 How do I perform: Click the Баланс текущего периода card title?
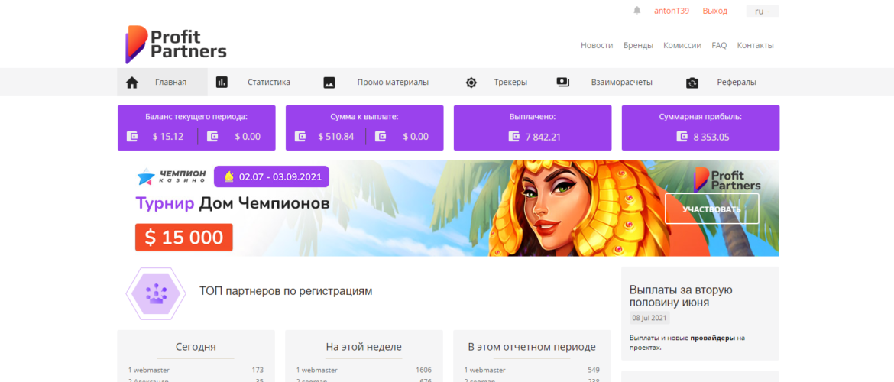click(196, 117)
